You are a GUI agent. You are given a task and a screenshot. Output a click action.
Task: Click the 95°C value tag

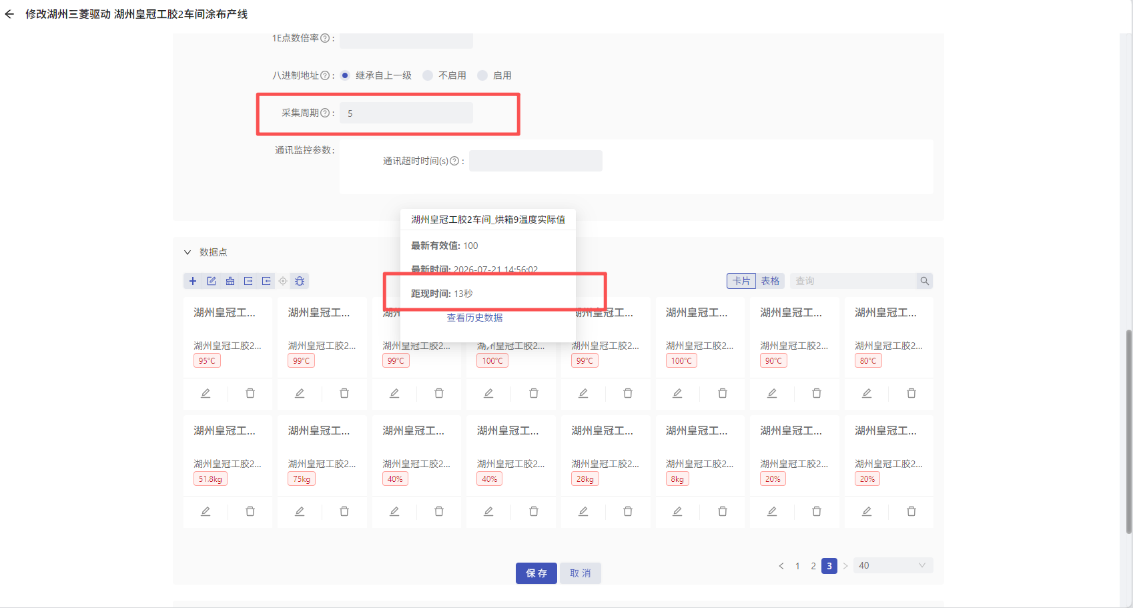coord(207,361)
